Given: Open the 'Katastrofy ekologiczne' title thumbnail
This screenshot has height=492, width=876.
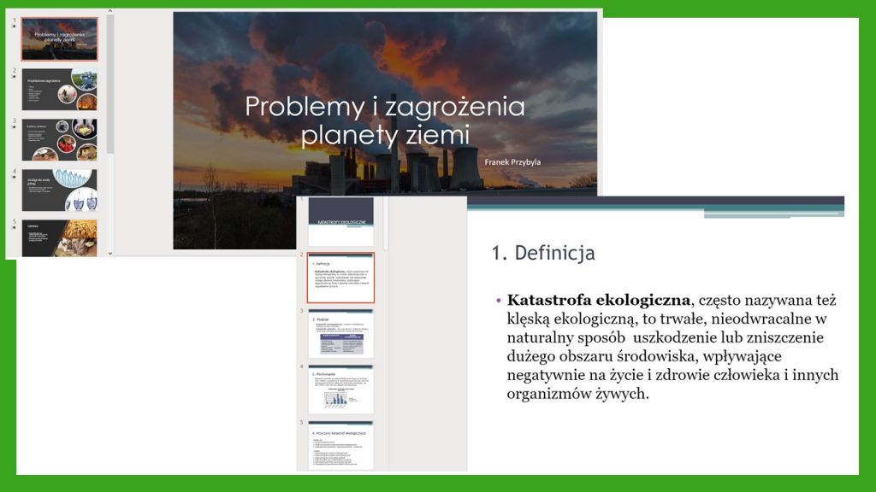Looking at the screenshot, I should pos(340,221).
